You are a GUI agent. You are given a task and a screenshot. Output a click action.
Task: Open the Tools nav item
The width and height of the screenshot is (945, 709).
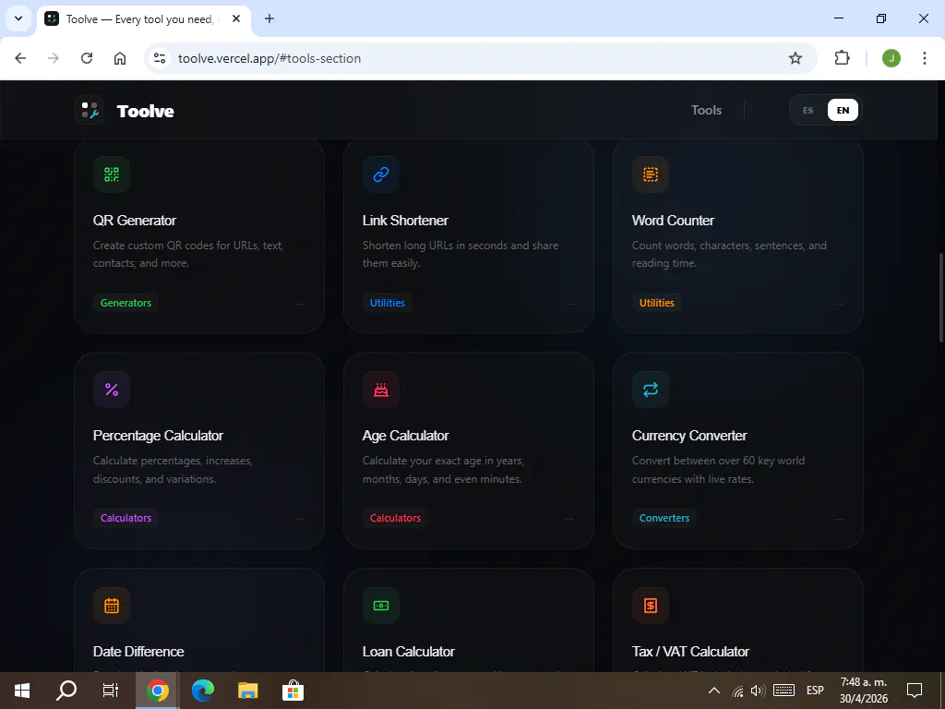[x=706, y=111]
